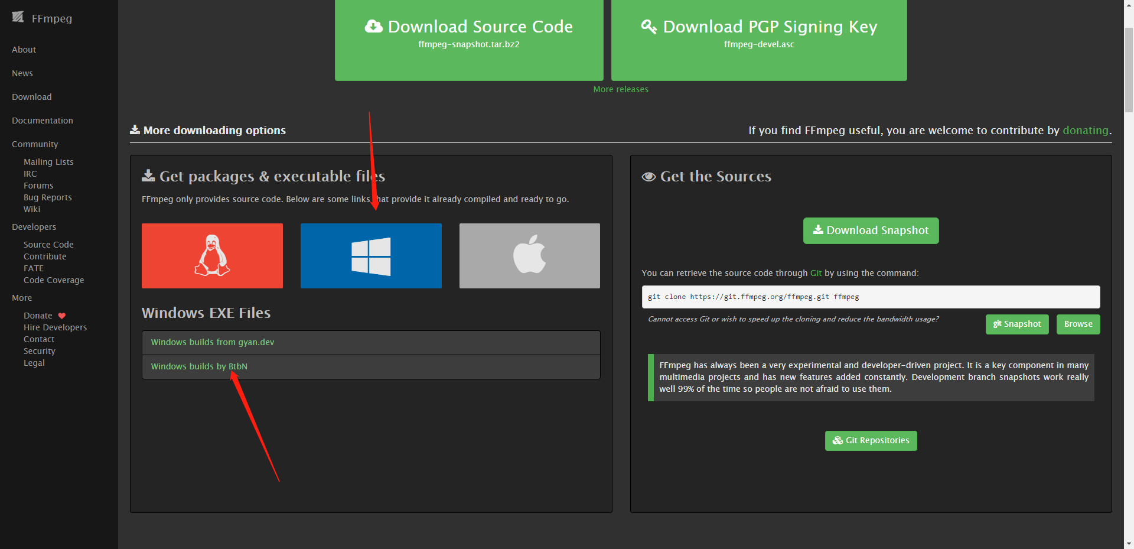
Task: Select the Apple macOS packages tile
Action: (x=530, y=256)
